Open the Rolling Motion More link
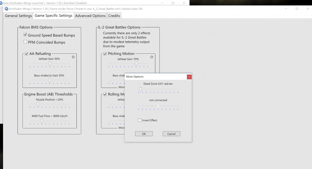This screenshot has width=312, height=169. [122, 128]
